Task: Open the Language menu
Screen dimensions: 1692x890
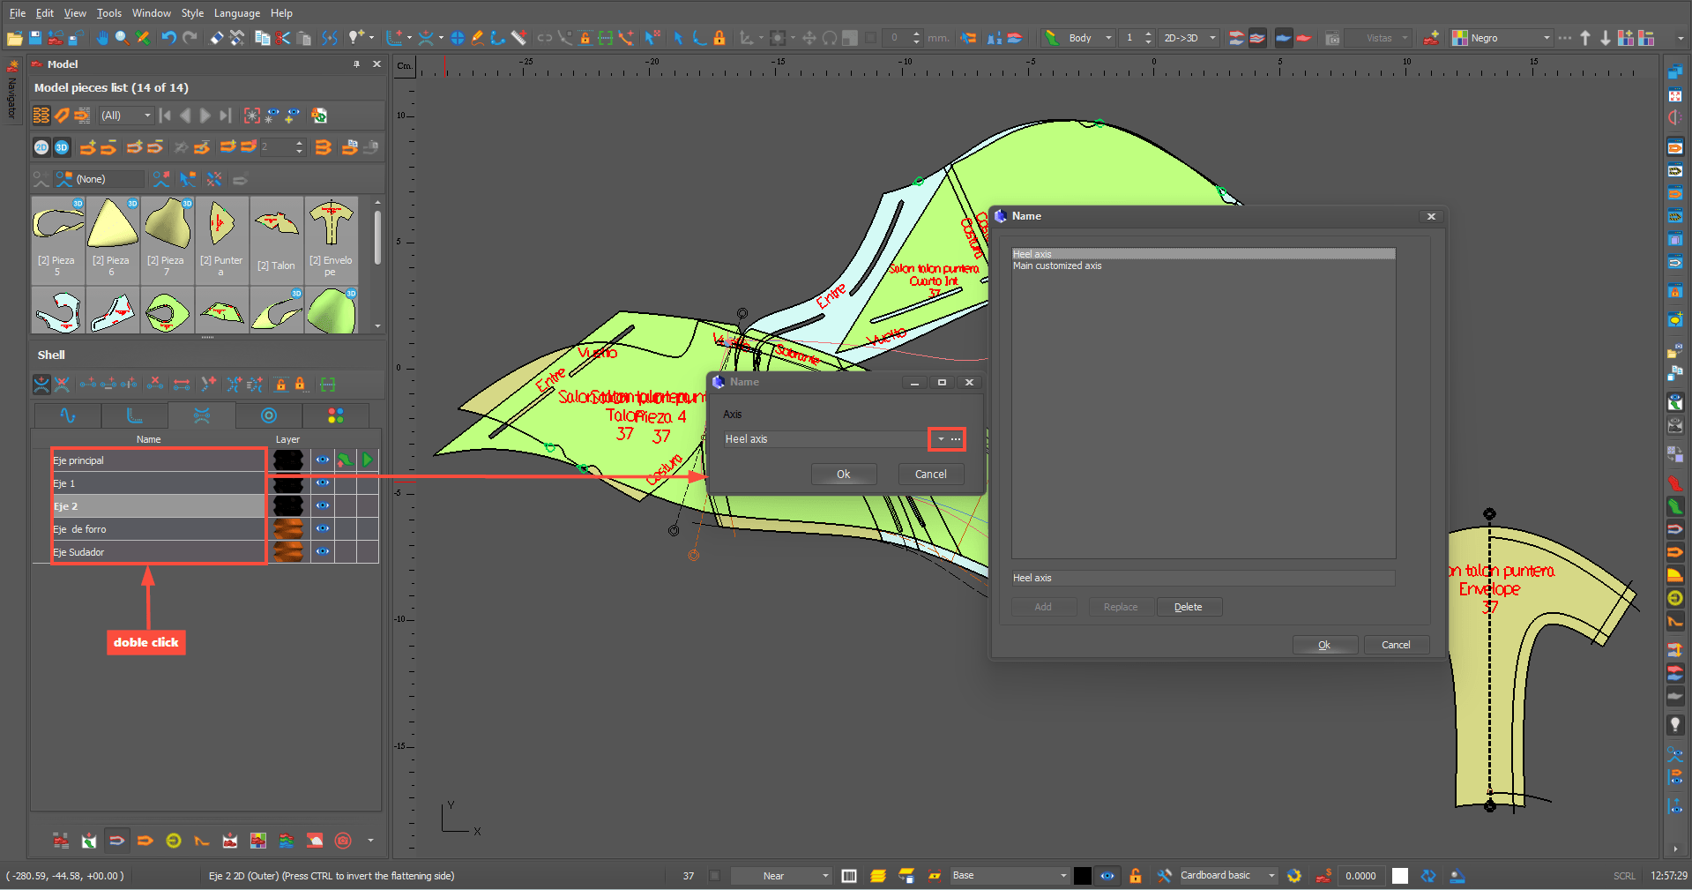Action: click(236, 13)
